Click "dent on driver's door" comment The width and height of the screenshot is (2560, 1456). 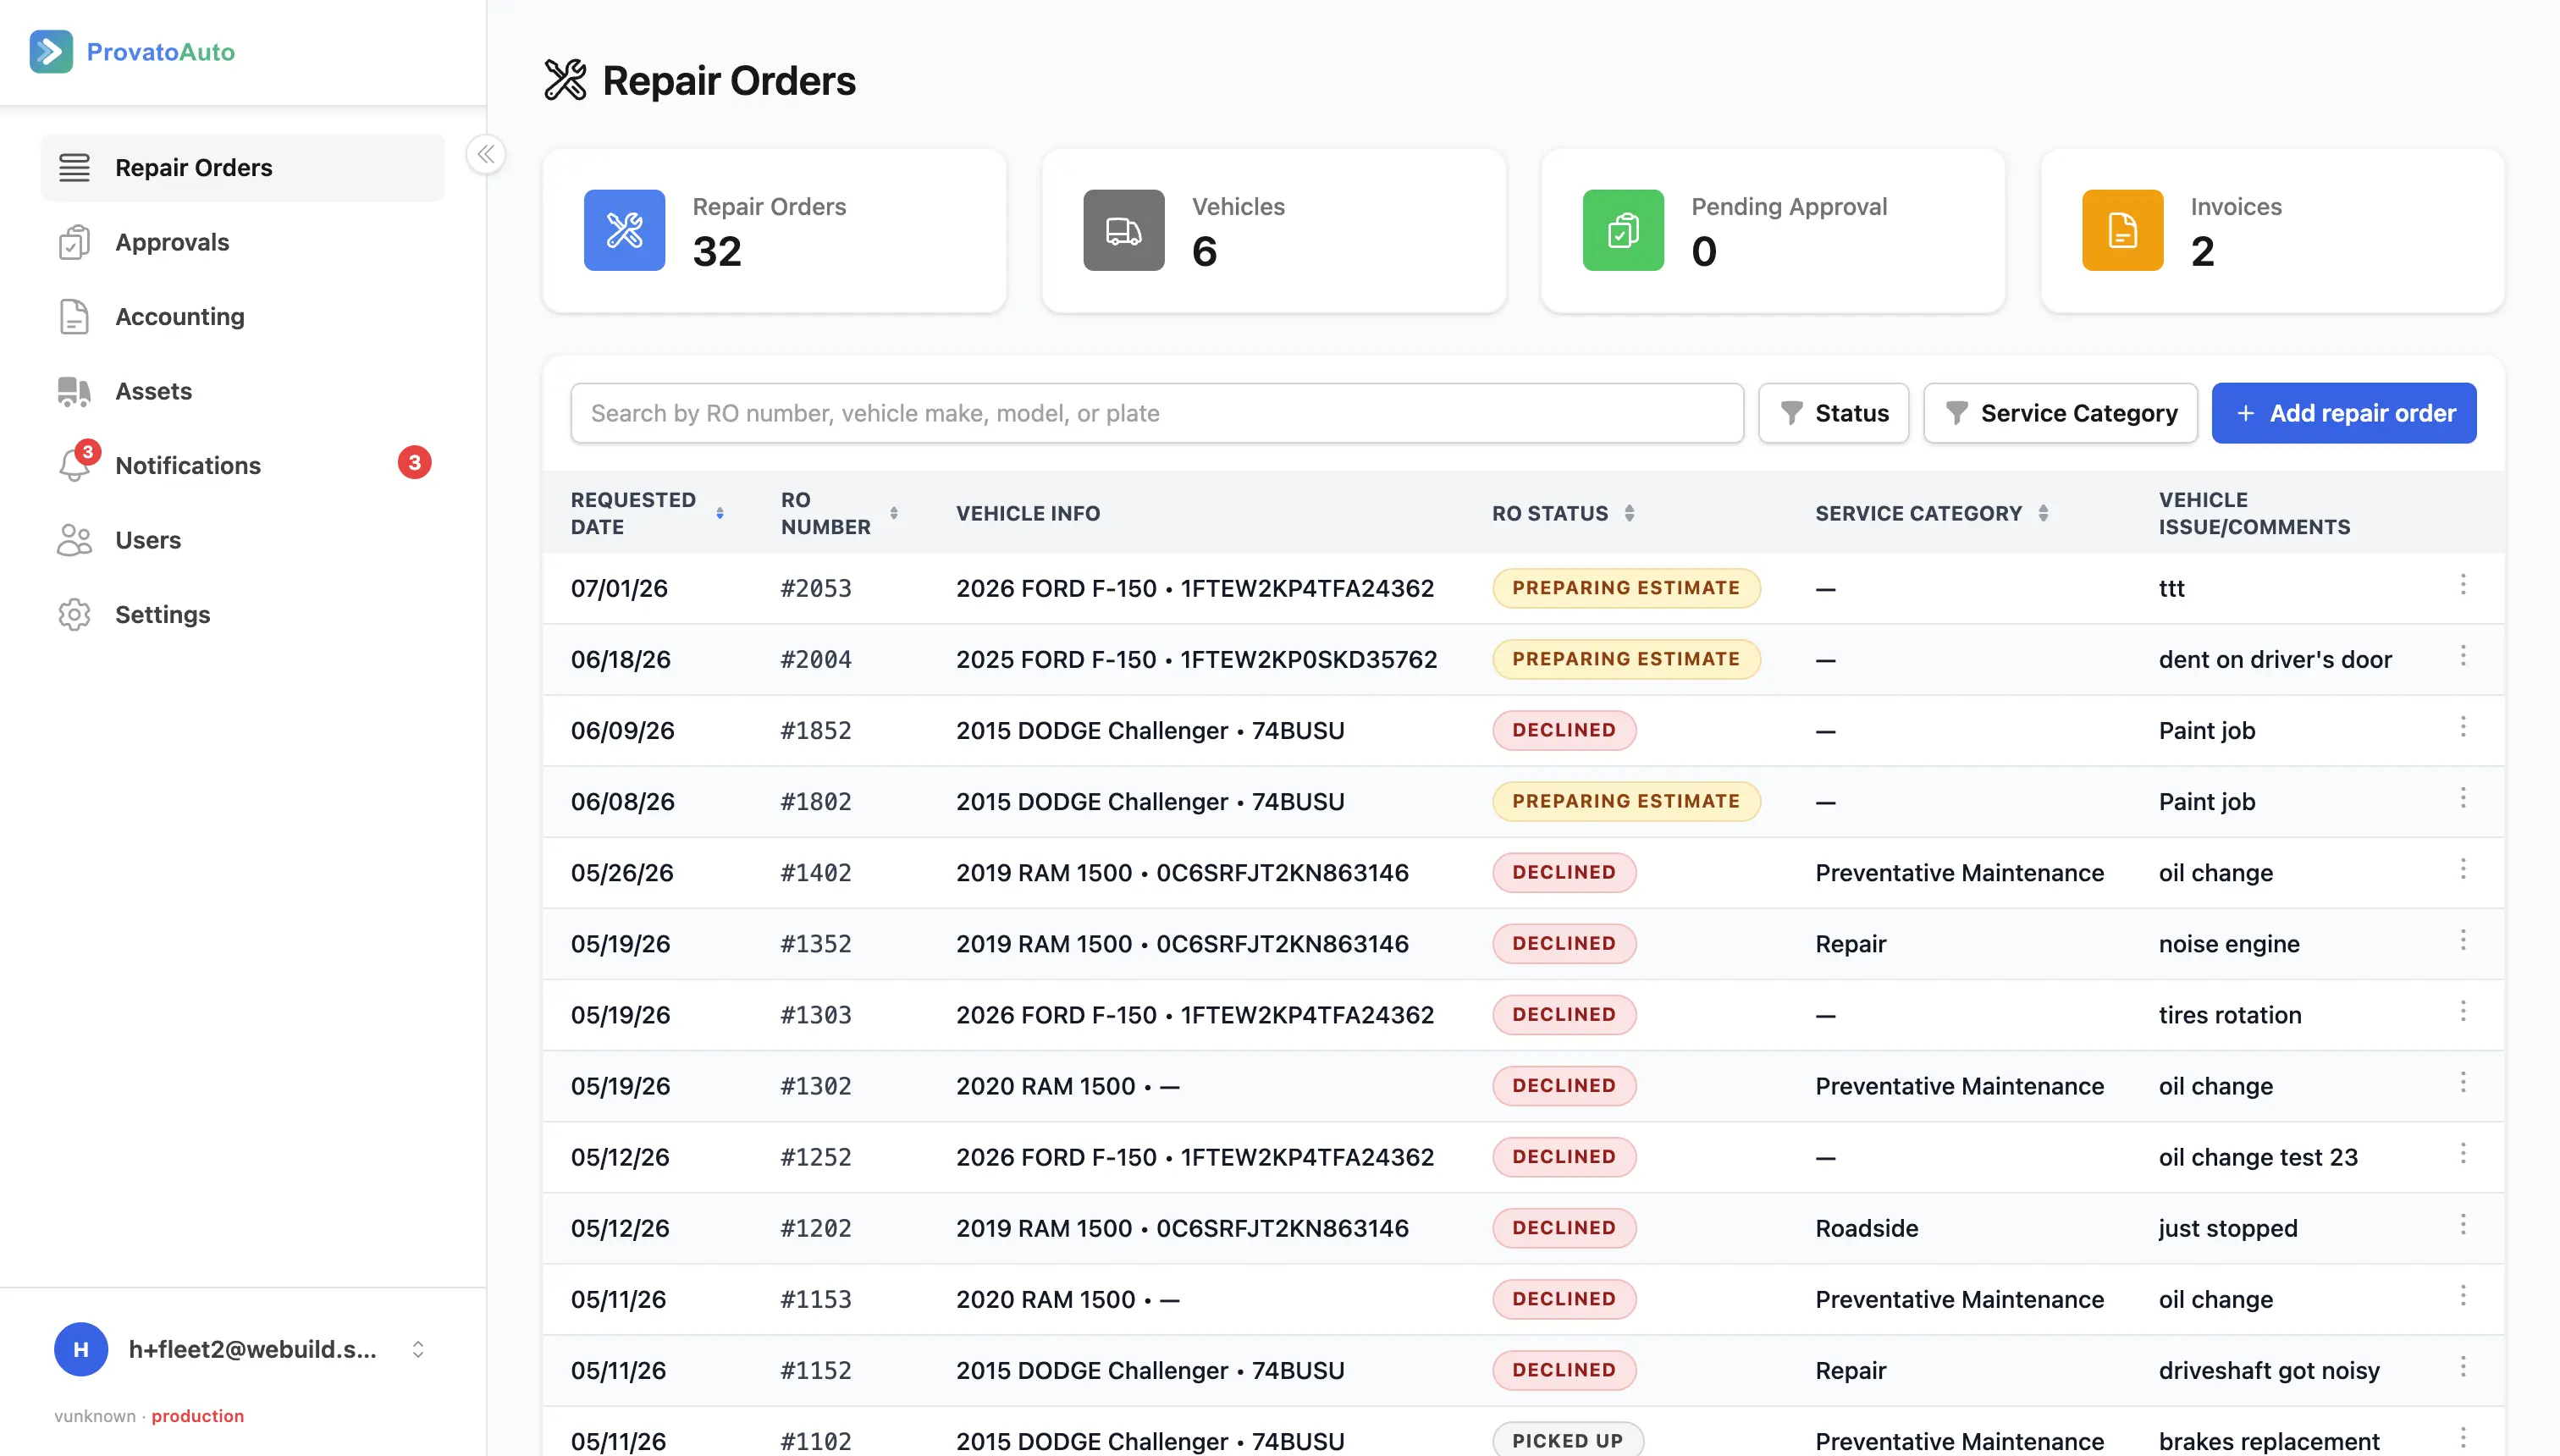2275,659
